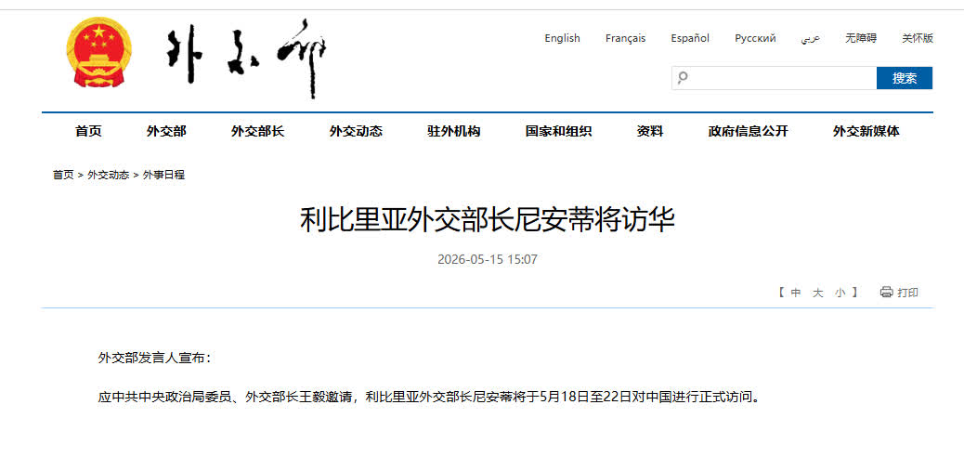Viewport: 964px width, 457px height.
Task: Go to 外事日程 breadcrumb link
Action: point(163,175)
